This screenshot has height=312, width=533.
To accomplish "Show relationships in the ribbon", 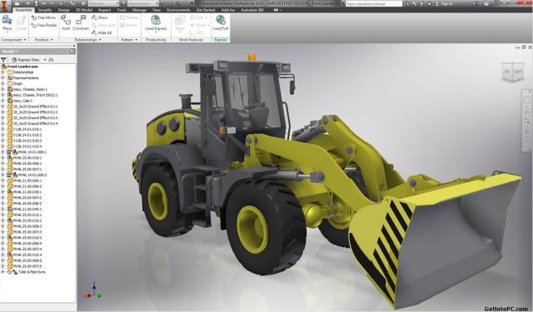I will [x=100, y=17].
